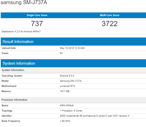Click the single-core score value 737

click(37, 23)
